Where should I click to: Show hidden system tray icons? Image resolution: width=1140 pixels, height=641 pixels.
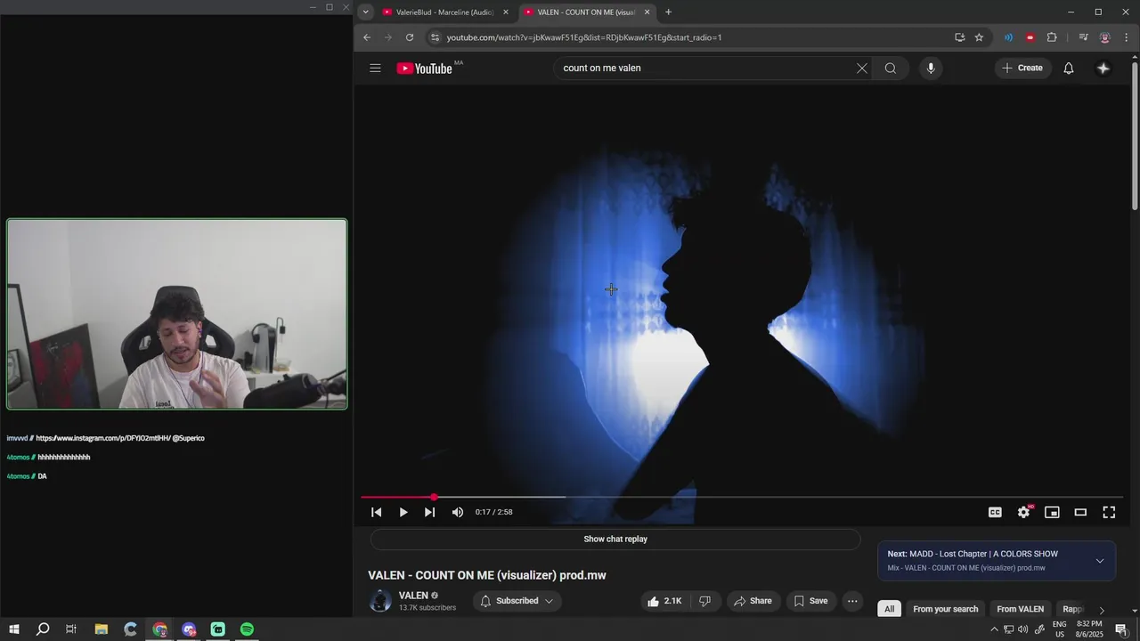(x=994, y=629)
